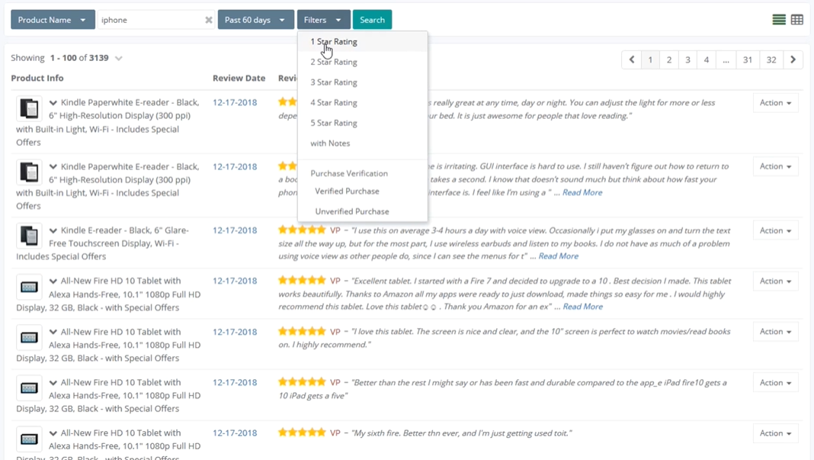Enable the Unverified Purchase filter
The width and height of the screenshot is (814, 460).
(351, 211)
